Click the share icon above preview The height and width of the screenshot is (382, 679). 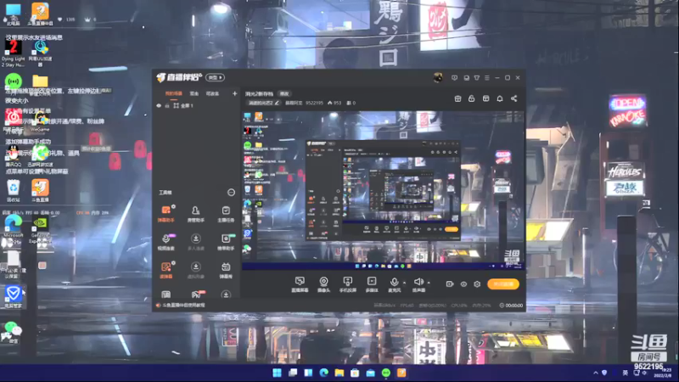[514, 98]
